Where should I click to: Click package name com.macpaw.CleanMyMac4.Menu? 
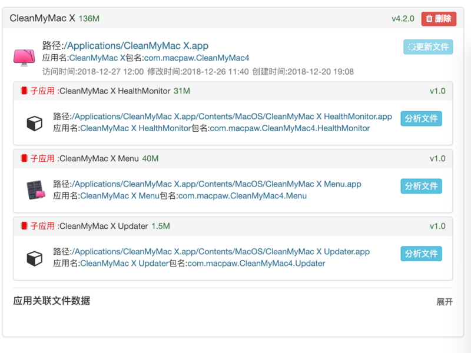(x=243, y=196)
